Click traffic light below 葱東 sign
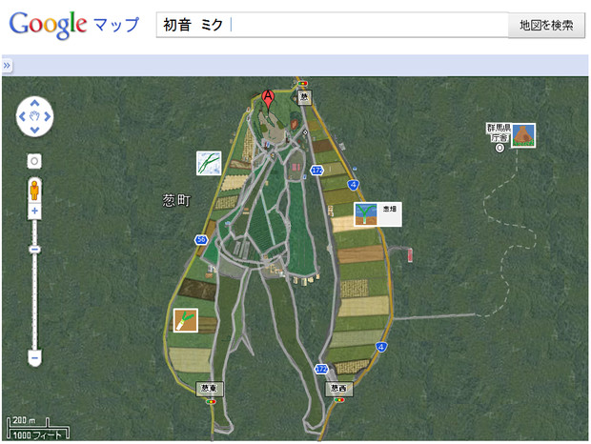This screenshot has height=444, width=591. 211,402
